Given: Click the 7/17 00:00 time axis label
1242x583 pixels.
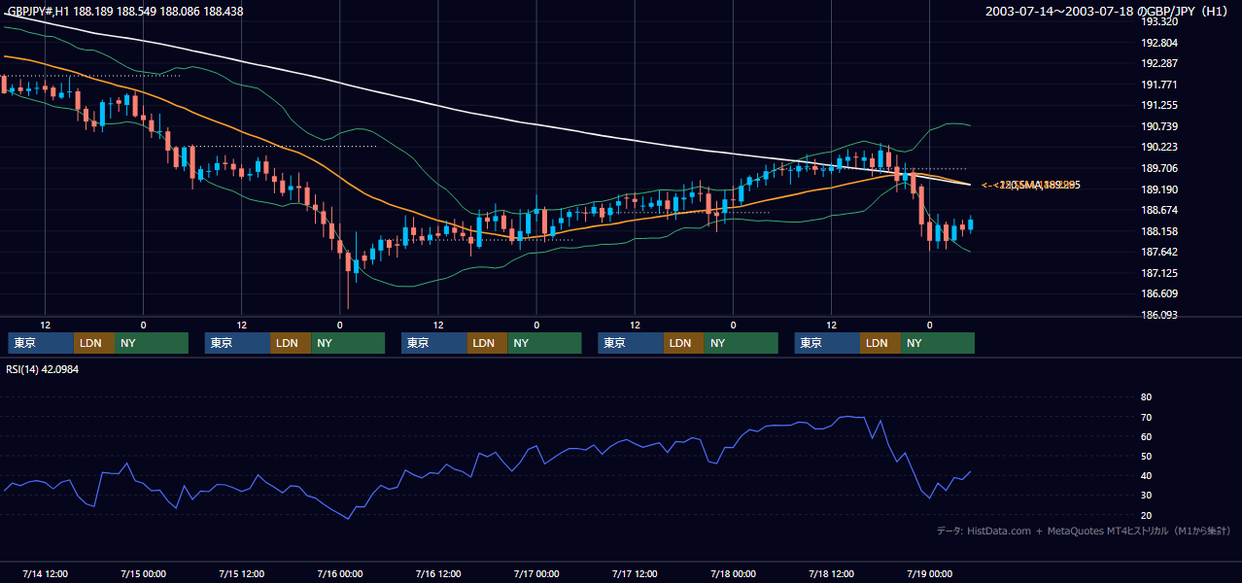Looking at the screenshot, I should [536, 573].
